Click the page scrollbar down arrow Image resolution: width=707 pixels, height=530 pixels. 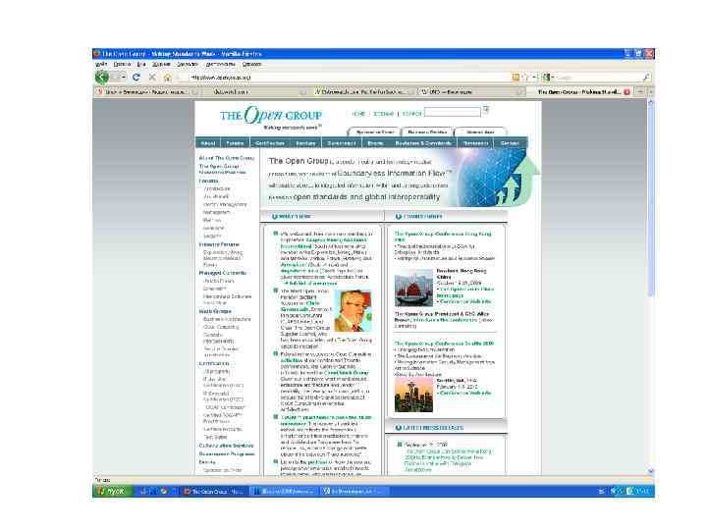click(651, 471)
